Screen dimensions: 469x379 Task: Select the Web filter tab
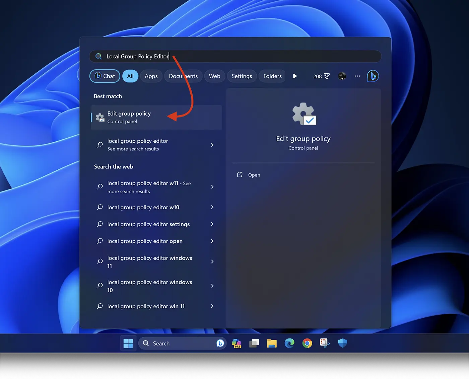click(214, 76)
